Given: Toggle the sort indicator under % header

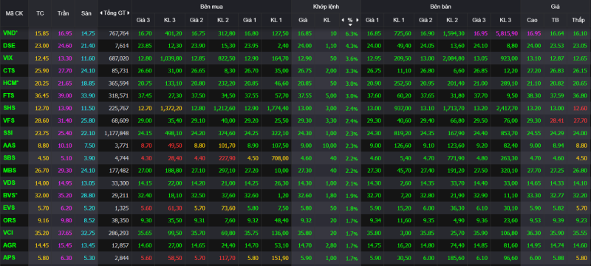Looking at the screenshot, I should click(x=350, y=25).
